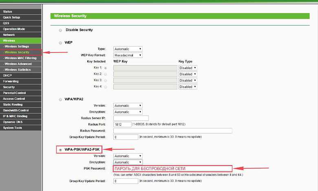
Task: Click the PSK Password field
Action: pyautogui.click(x=172, y=169)
